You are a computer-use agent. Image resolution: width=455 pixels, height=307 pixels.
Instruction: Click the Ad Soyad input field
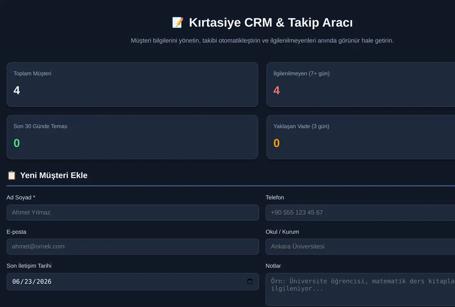tap(133, 213)
